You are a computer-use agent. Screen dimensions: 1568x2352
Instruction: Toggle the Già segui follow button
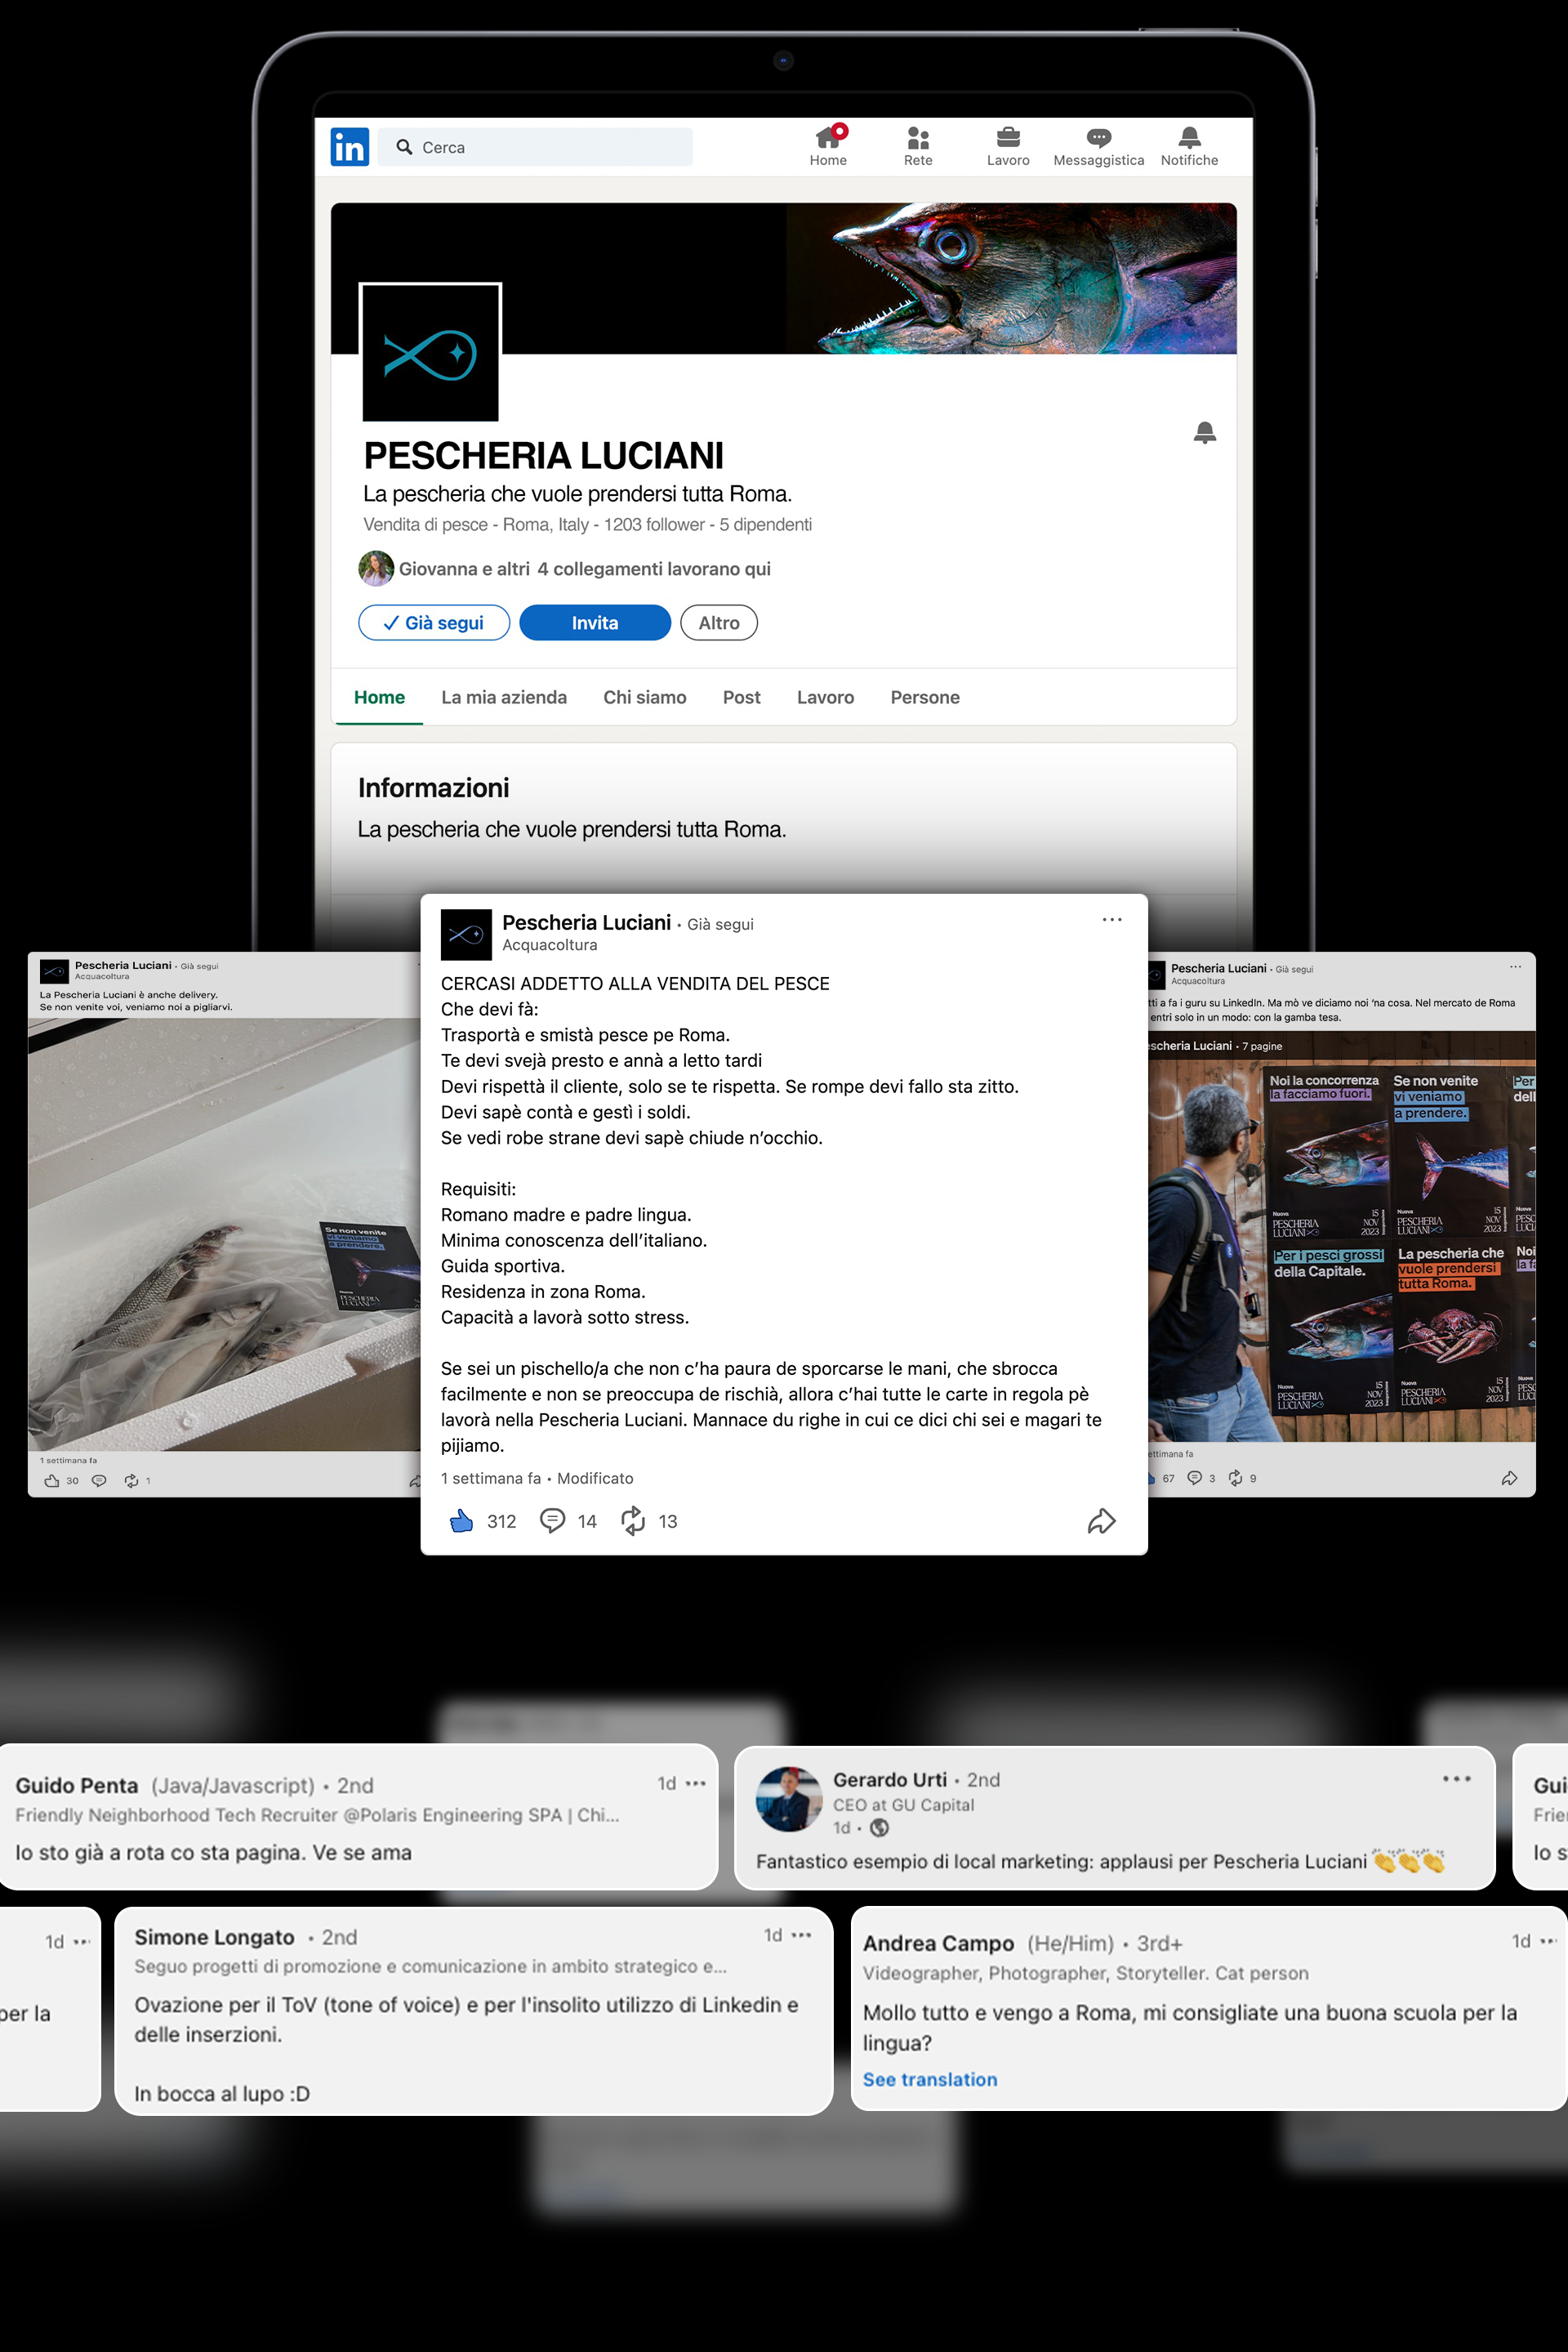pos(434,623)
